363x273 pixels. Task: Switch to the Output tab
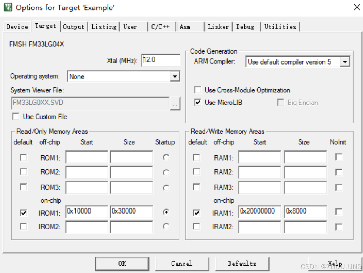pos(74,27)
